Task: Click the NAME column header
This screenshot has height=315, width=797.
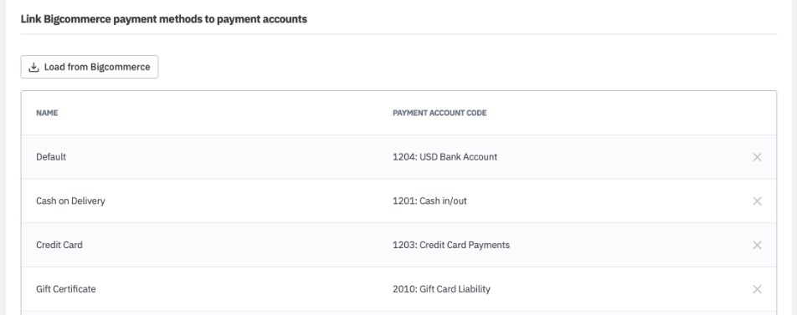Action: pos(47,113)
